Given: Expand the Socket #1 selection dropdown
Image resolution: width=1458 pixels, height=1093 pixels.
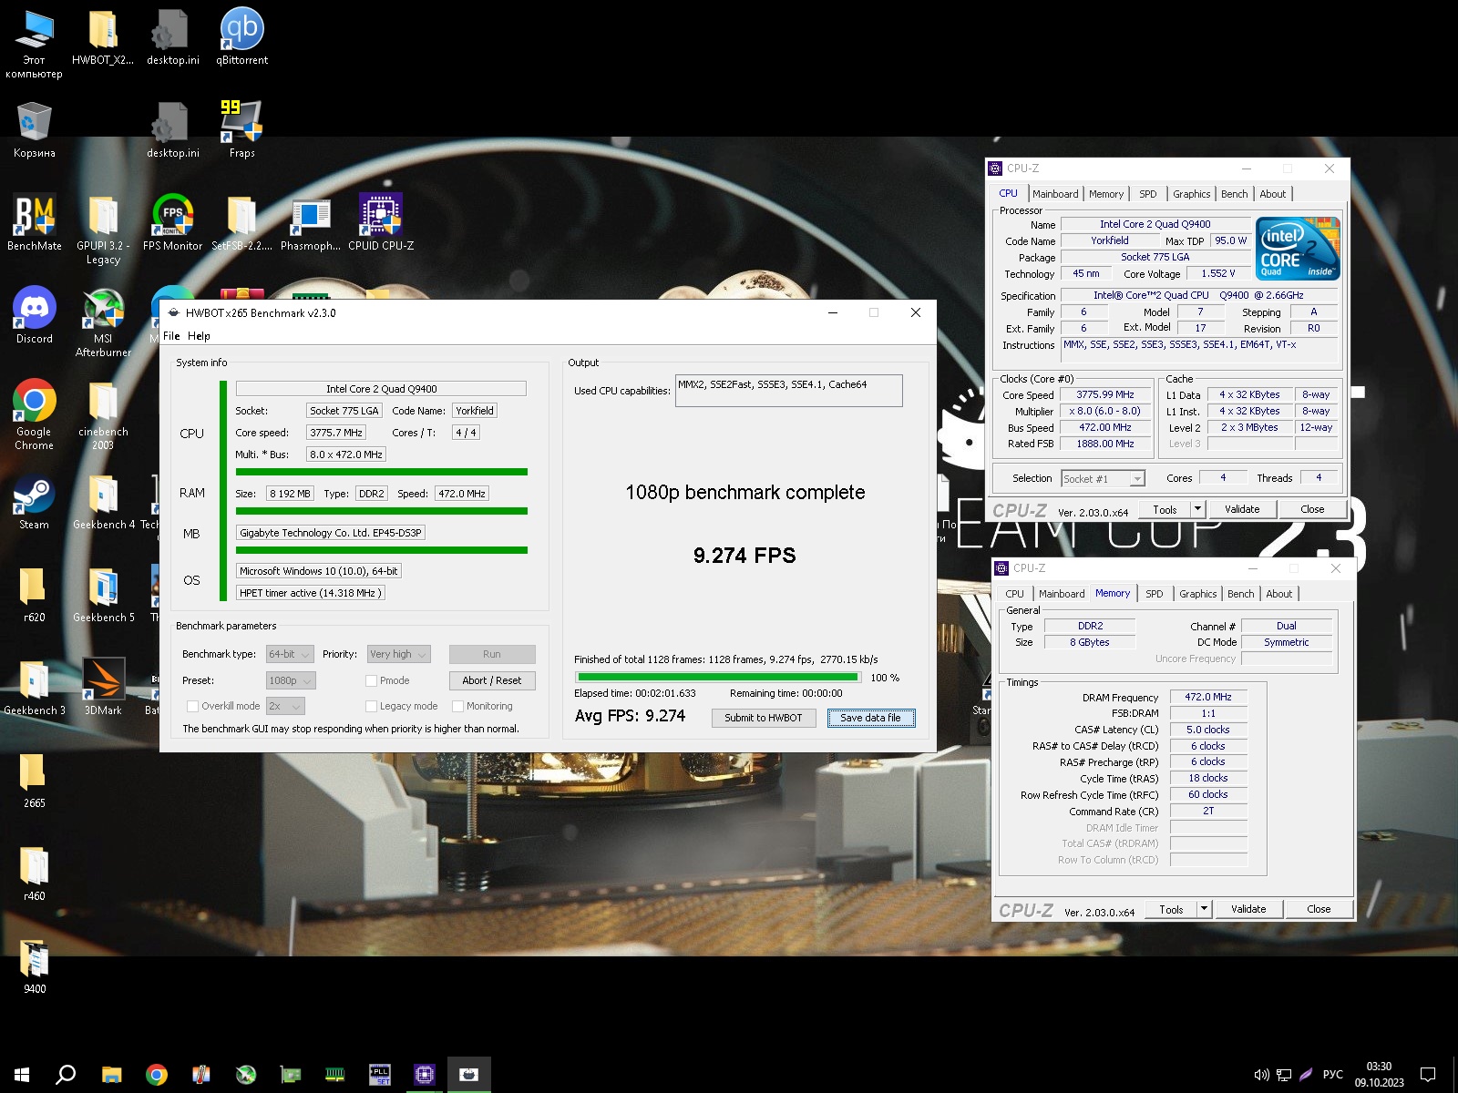Looking at the screenshot, I should point(1103,478).
